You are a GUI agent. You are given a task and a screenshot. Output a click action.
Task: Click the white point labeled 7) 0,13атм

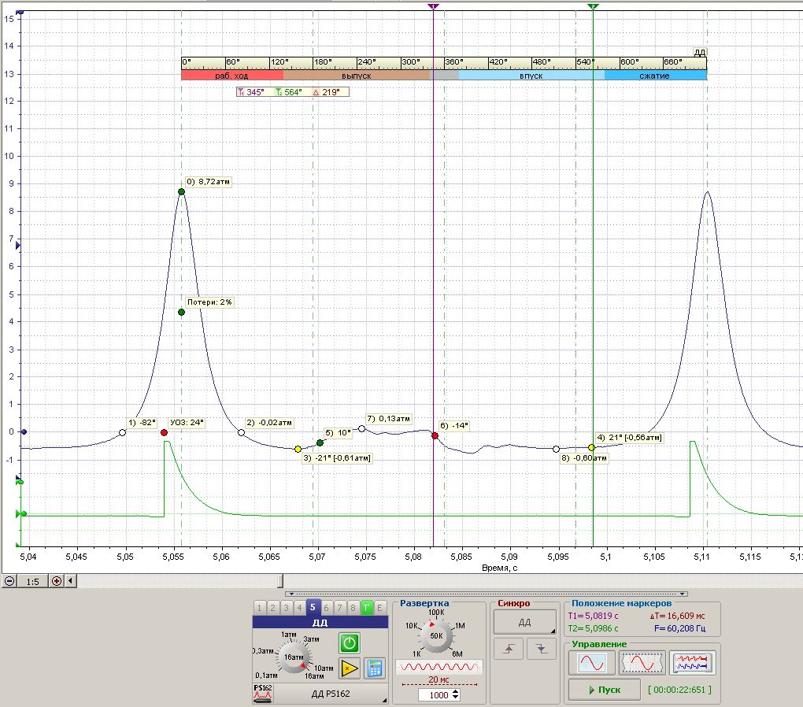361,429
